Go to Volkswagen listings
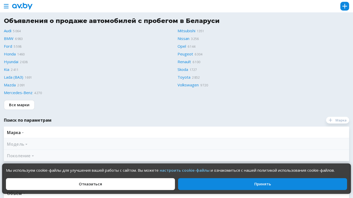Image resolution: width=353 pixels, height=198 pixels. pos(188,85)
